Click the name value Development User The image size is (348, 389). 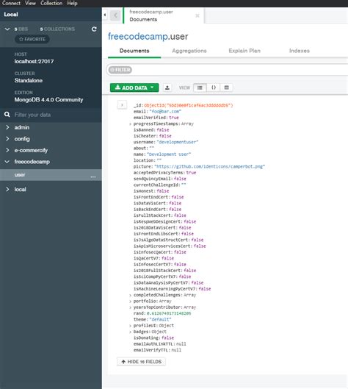[169, 154]
